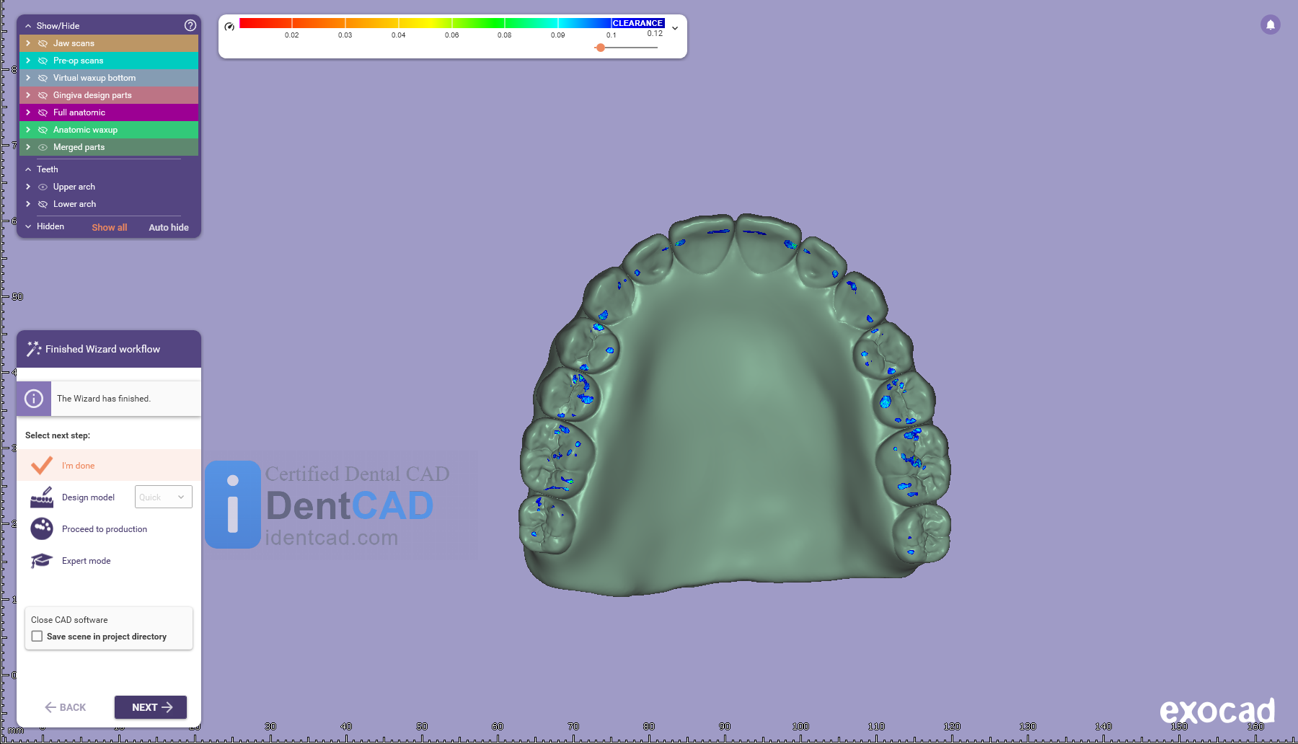Click the Design model icon
Image resolution: width=1298 pixels, height=744 pixels.
click(42, 497)
